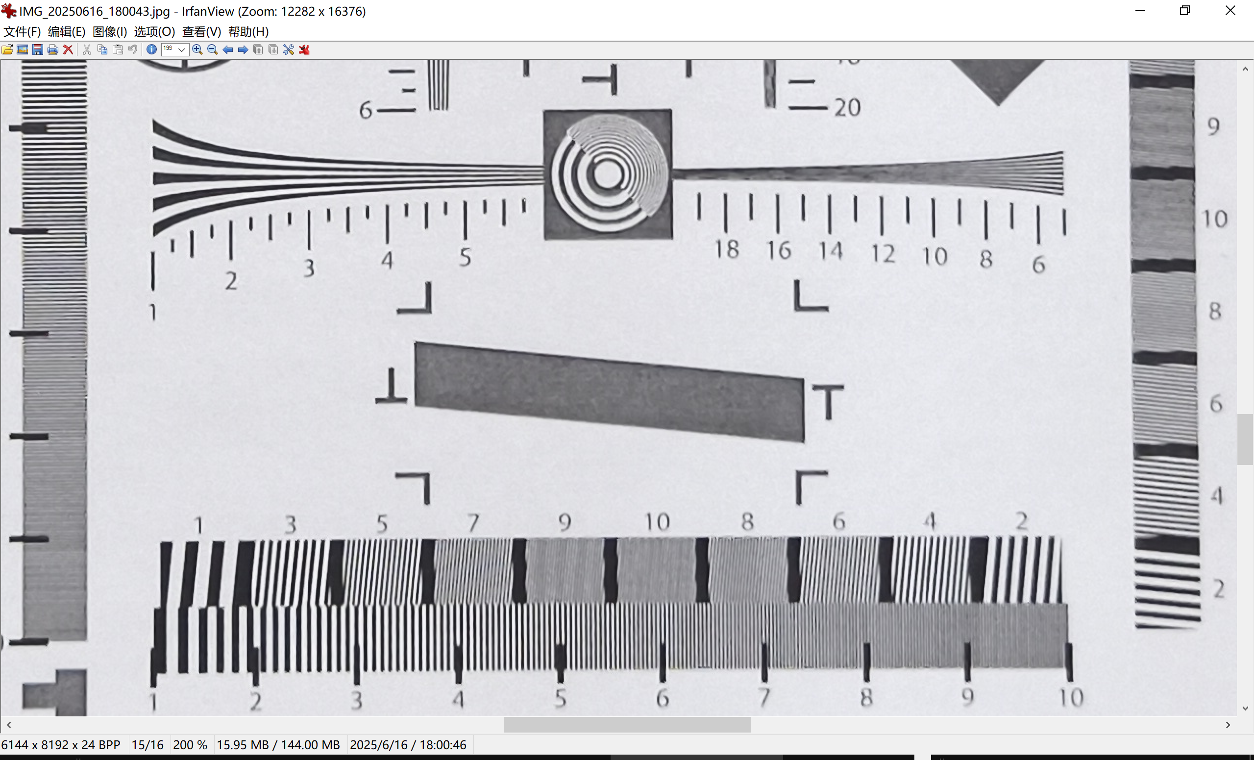Open the 选项(O) menu
Screen dimensions: 1254x760
coord(154,31)
